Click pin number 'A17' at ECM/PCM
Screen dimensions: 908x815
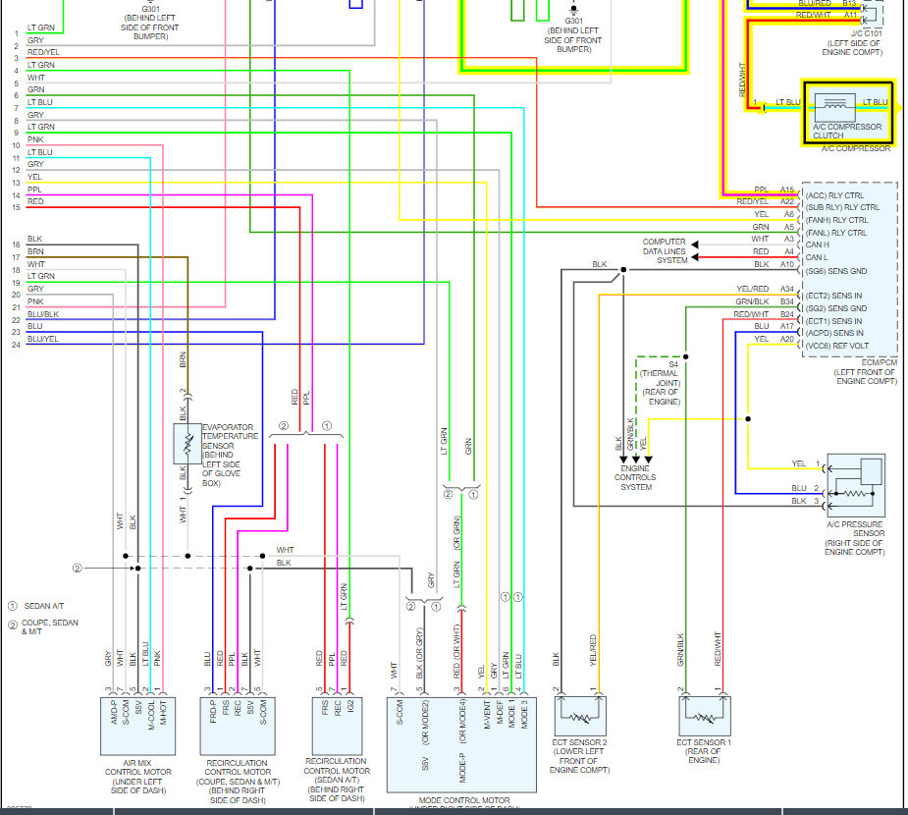pyautogui.click(x=787, y=326)
